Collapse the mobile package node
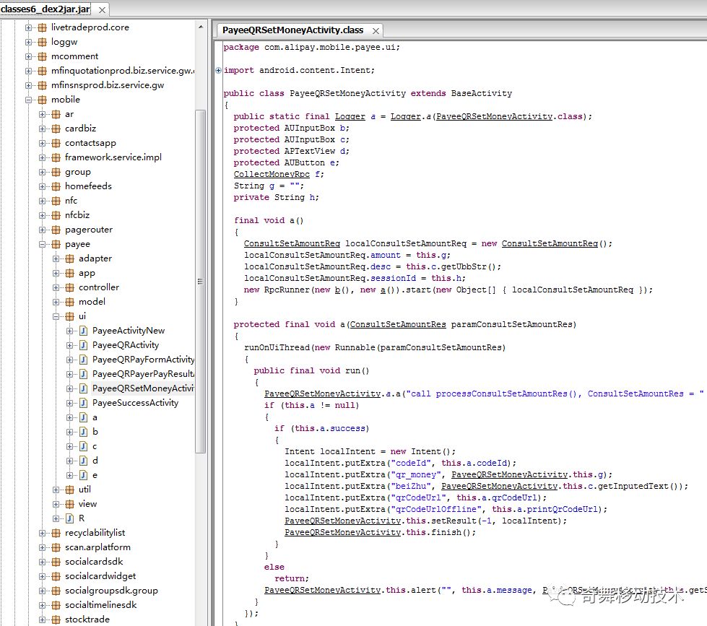The height and width of the screenshot is (626, 707). pyautogui.click(x=28, y=100)
